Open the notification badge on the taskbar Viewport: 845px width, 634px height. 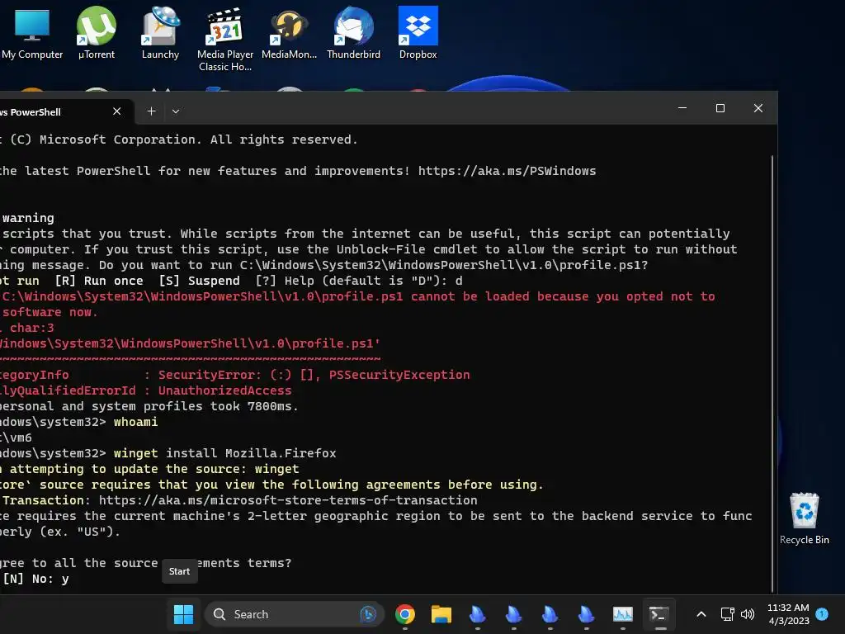(x=822, y=613)
